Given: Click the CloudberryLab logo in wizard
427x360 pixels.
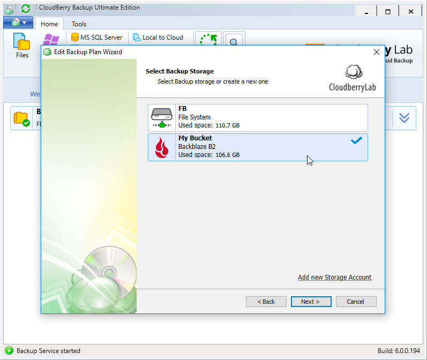Looking at the screenshot, I should coord(353,78).
